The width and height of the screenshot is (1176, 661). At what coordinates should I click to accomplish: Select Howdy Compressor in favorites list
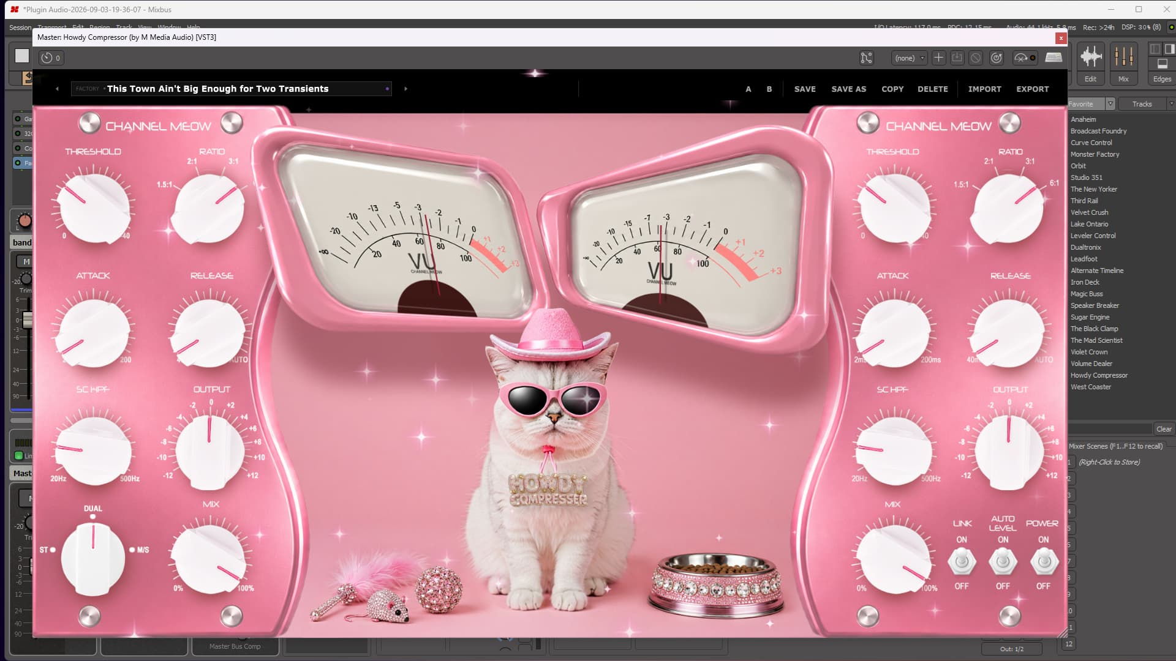[x=1099, y=375]
